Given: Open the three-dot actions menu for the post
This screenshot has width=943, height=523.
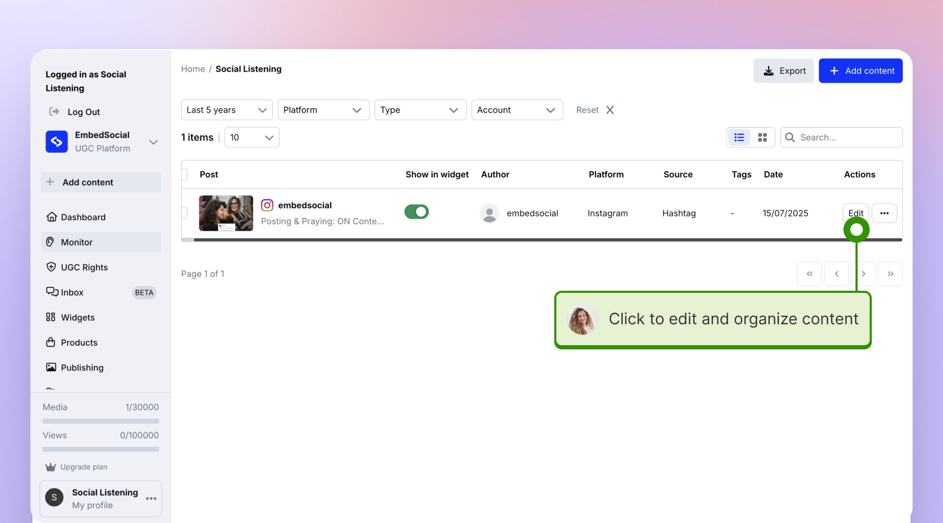Looking at the screenshot, I should pyautogui.click(x=884, y=213).
